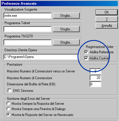Click the Dimensione del Buffer di Rete field
Viewport: 119px width, 121px height.
(x=95, y=84)
